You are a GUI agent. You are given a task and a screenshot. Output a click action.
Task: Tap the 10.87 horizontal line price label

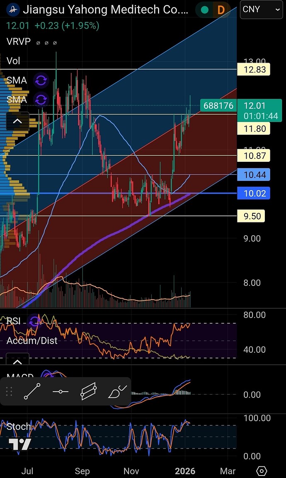point(254,156)
